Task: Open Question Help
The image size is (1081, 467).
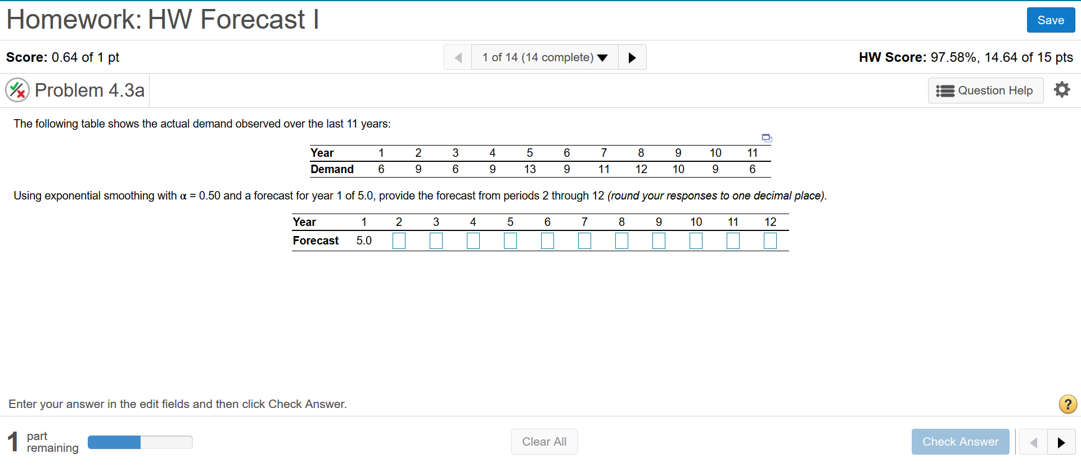Action: (985, 90)
